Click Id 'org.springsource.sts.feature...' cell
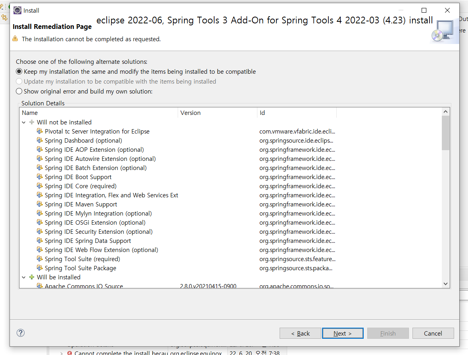 point(297,259)
